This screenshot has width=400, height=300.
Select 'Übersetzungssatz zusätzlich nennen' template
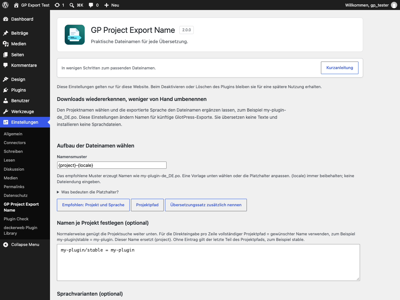206,205
